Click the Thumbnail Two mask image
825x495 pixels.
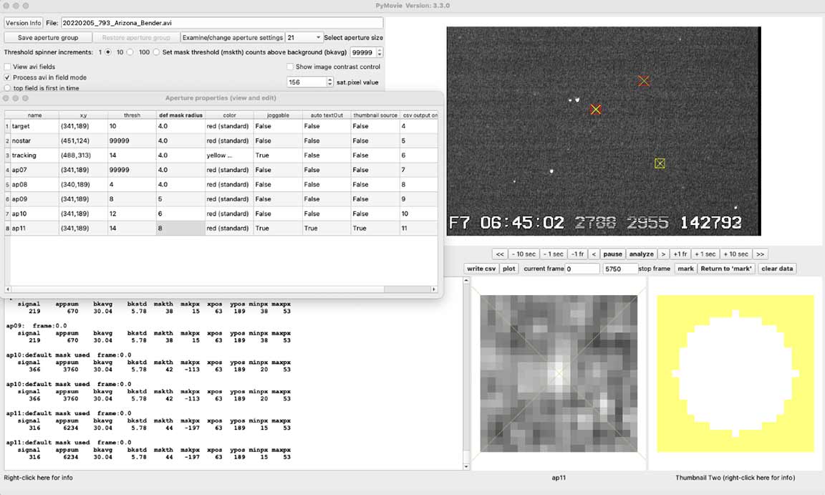click(735, 373)
